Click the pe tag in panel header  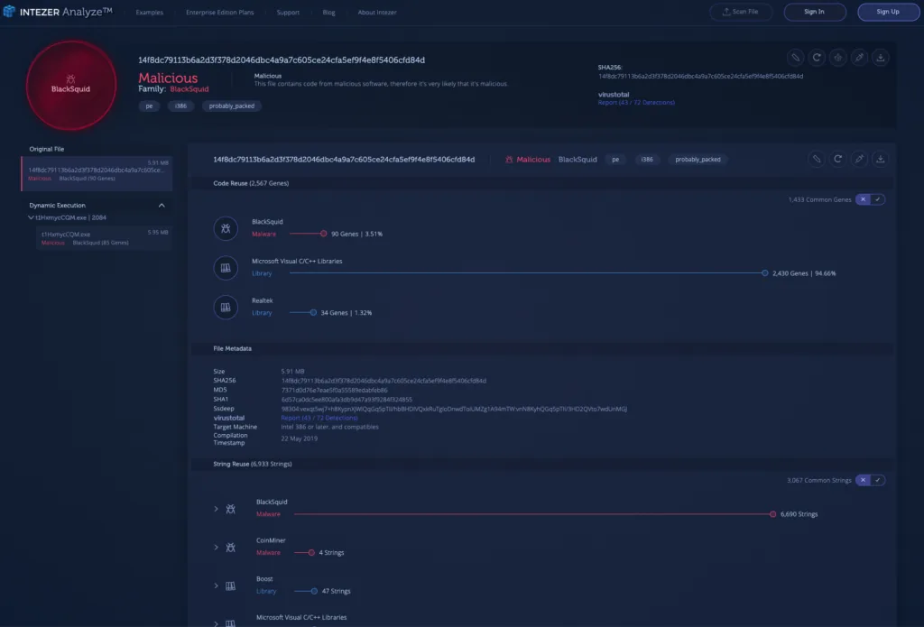coord(615,159)
